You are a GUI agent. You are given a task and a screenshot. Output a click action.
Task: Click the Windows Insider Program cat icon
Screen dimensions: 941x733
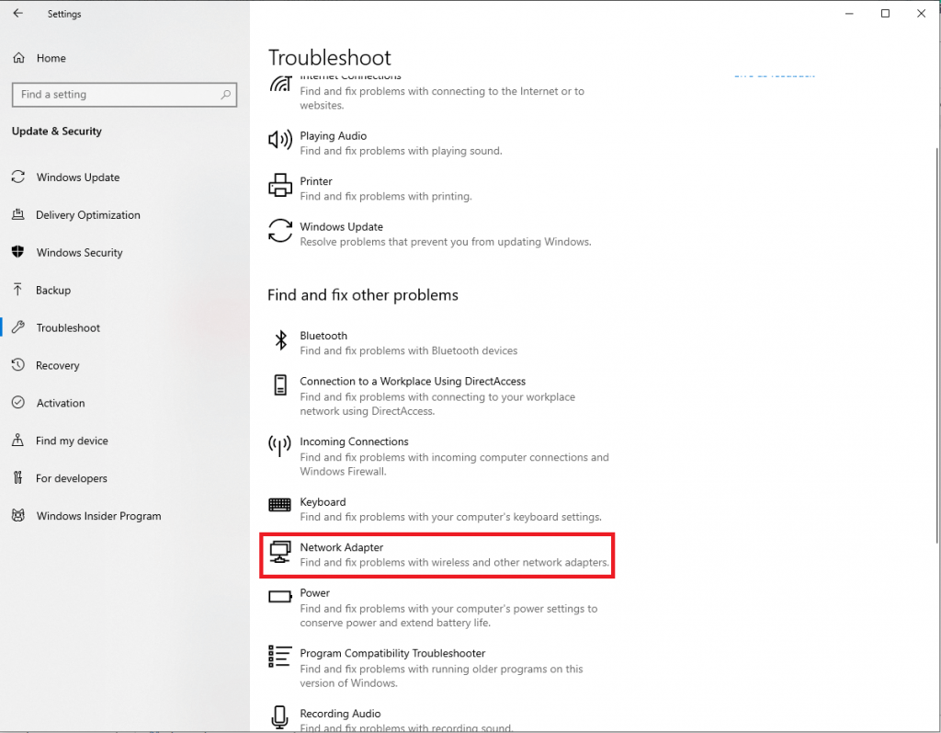[x=18, y=516]
